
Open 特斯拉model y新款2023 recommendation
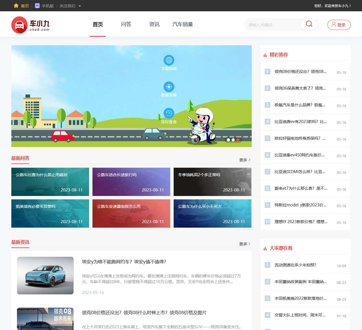[301, 205]
